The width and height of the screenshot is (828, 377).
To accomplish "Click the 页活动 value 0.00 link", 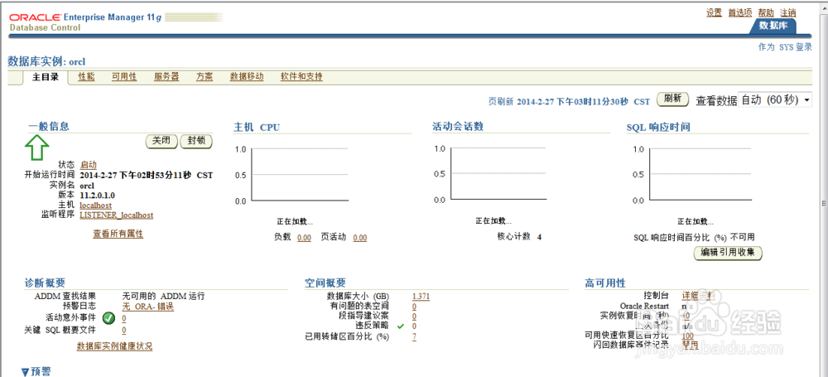I will (x=359, y=238).
